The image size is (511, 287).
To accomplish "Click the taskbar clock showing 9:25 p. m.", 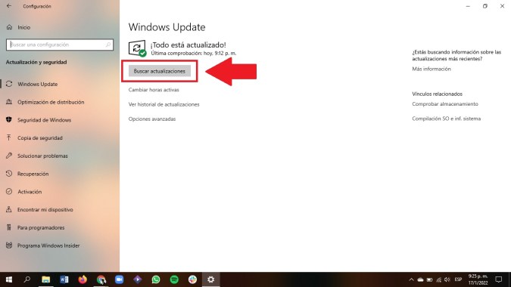I will click(x=478, y=279).
